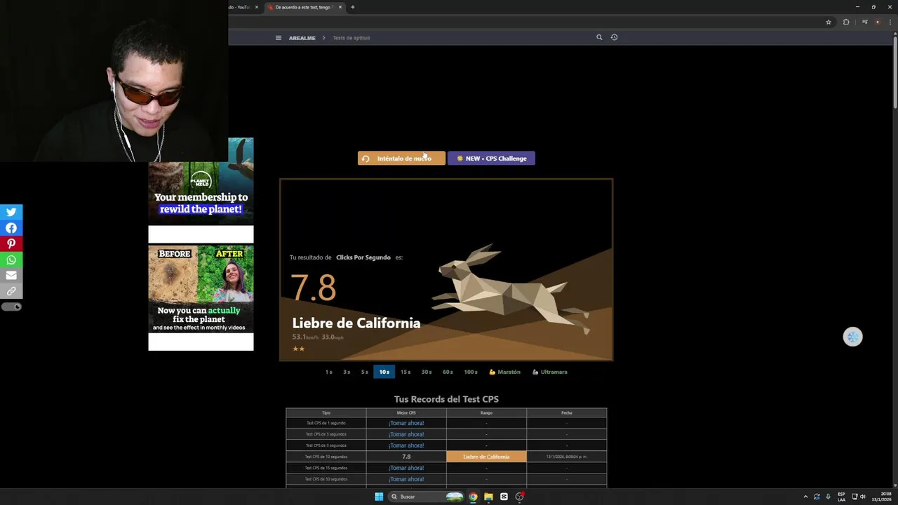Share the result on Twitter
This screenshot has height=505, width=898.
pyautogui.click(x=11, y=212)
